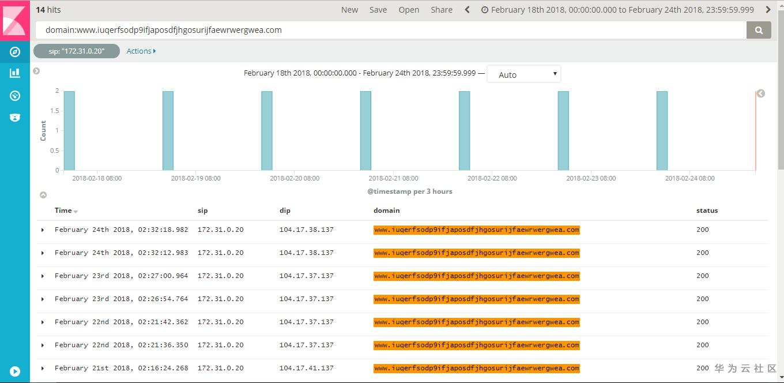
Task: Open the time picker clock icon
Action: click(x=485, y=10)
